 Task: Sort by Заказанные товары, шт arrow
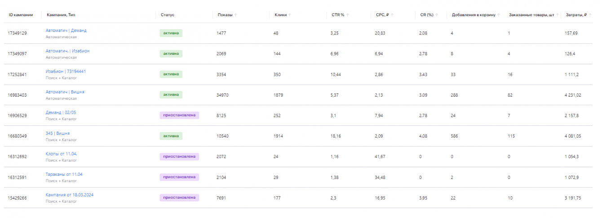[558, 15]
